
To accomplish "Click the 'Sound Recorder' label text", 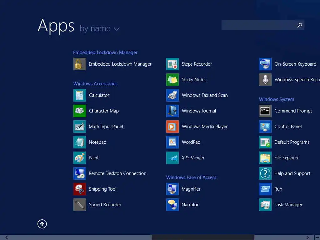I will pyautogui.click(x=105, y=205).
